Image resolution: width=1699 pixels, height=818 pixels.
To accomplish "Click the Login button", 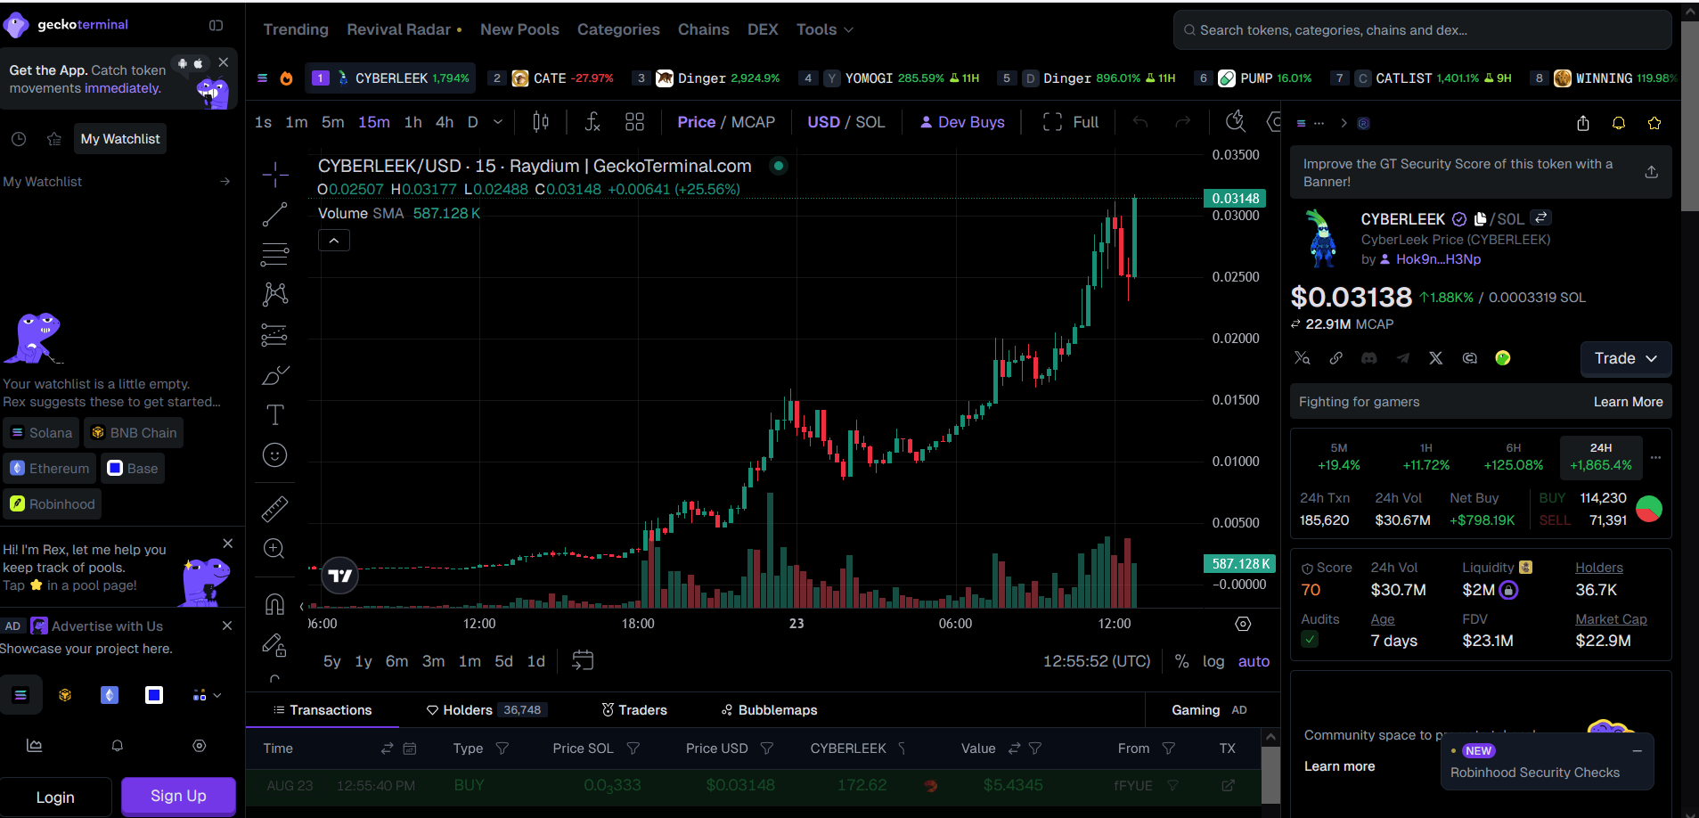I will coord(55,797).
